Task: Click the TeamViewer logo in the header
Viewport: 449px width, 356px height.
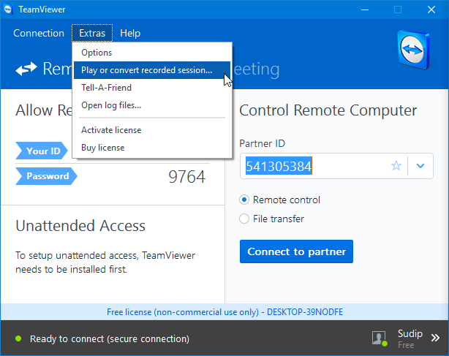Action: tap(415, 50)
